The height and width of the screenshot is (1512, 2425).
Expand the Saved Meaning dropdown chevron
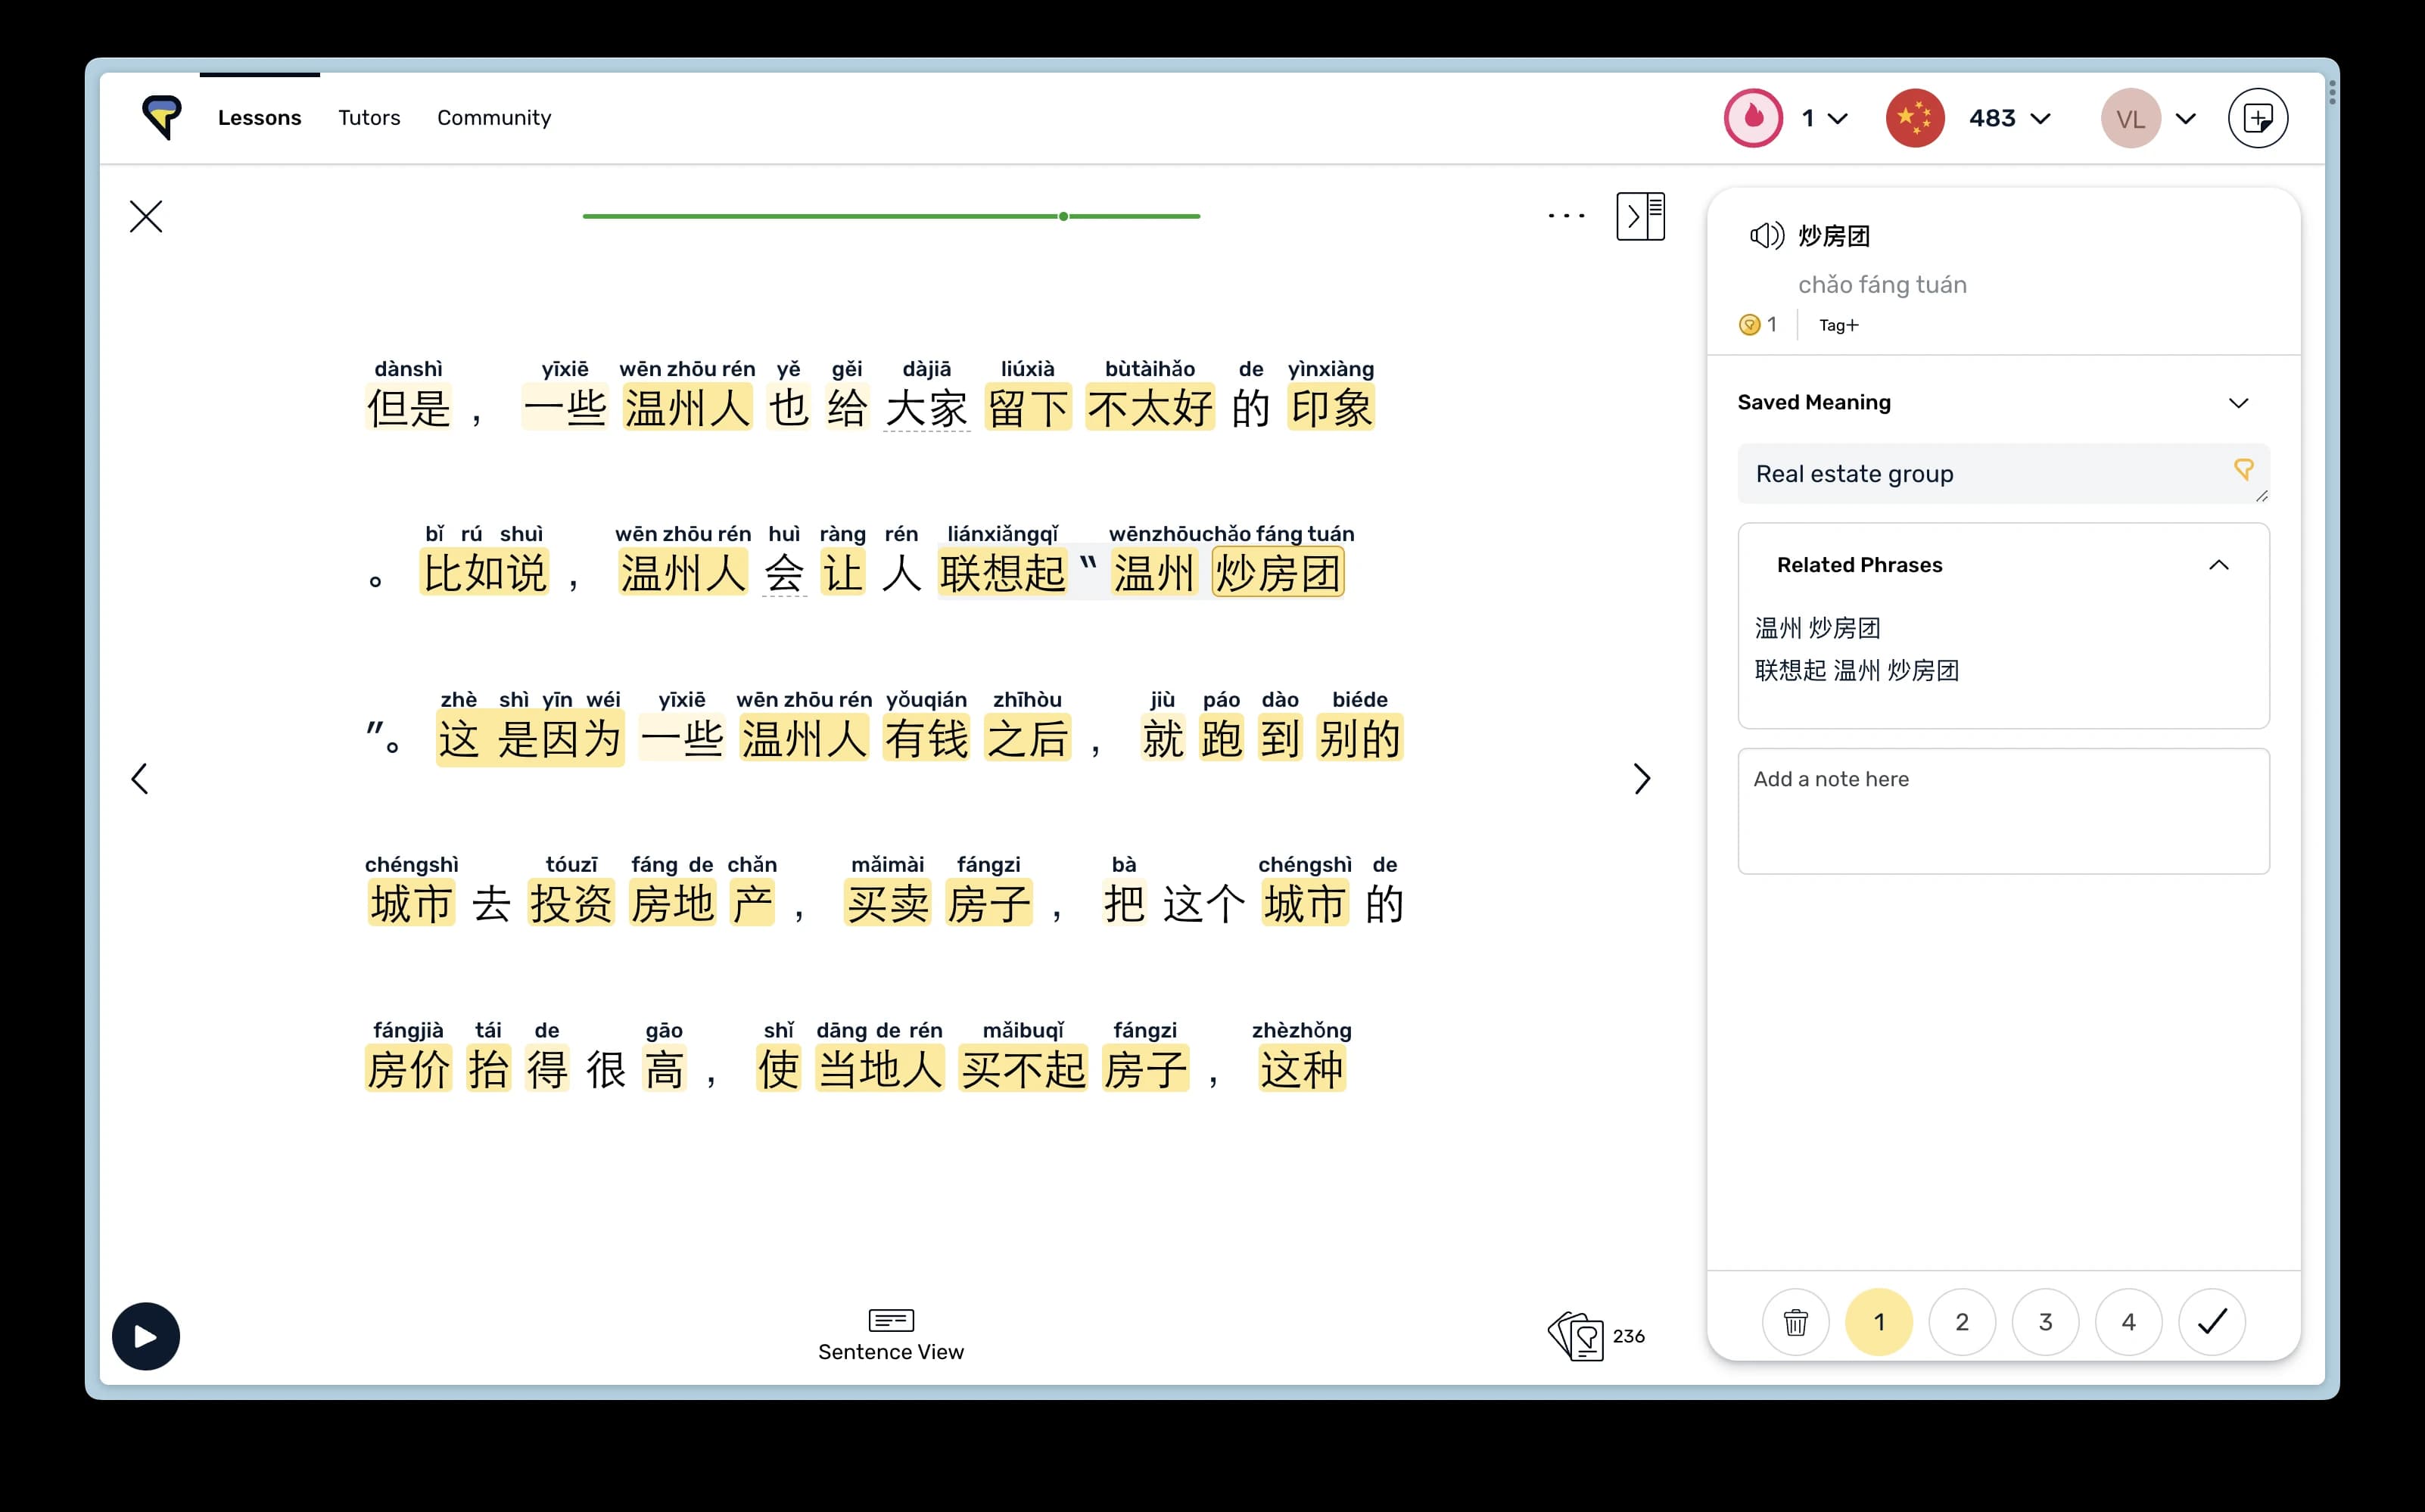tap(2238, 403)
